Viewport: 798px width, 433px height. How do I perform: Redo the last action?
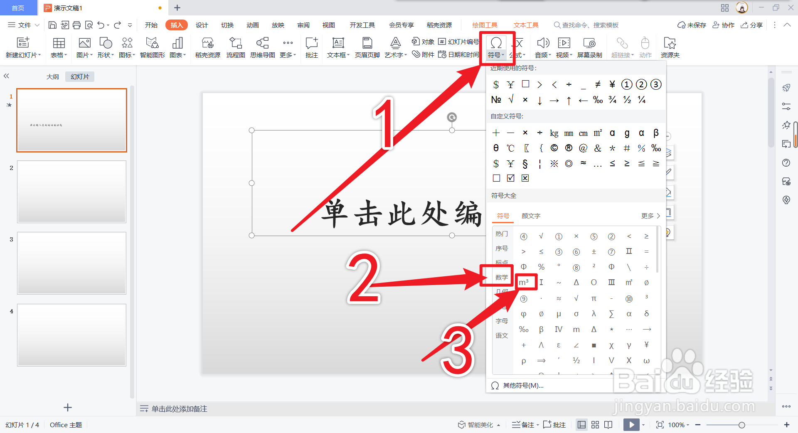pos(118,25)
